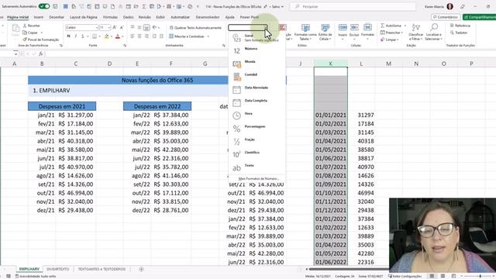Open the Layout da Página tab
Viewport: 496px width, 279px height.
click(84, 17)
